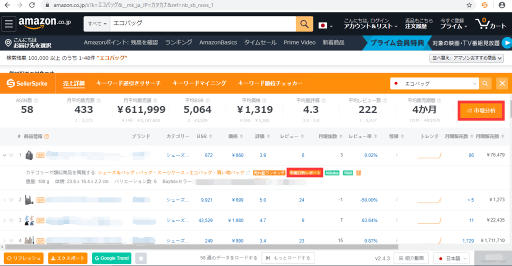This screenshot has height=266, width=512.
Task: Open the SellerSprite extension icon in the toolbar
Action: pyautogui.click(x=484, y=5)
